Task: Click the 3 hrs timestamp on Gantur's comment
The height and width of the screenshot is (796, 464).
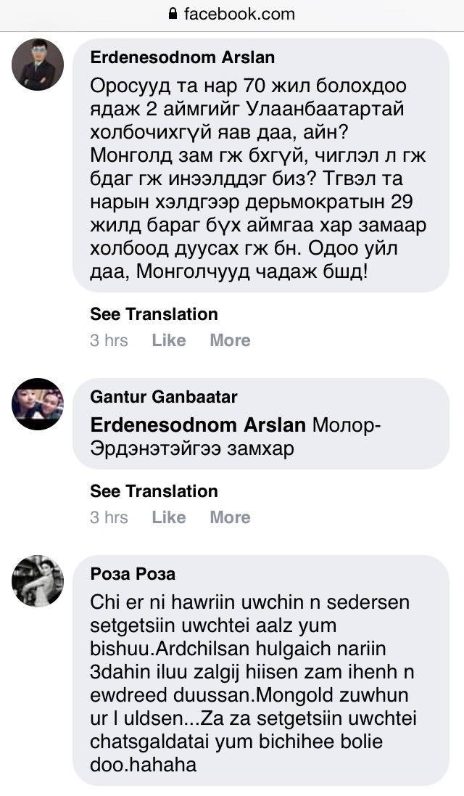Action: tap(109, 517)
